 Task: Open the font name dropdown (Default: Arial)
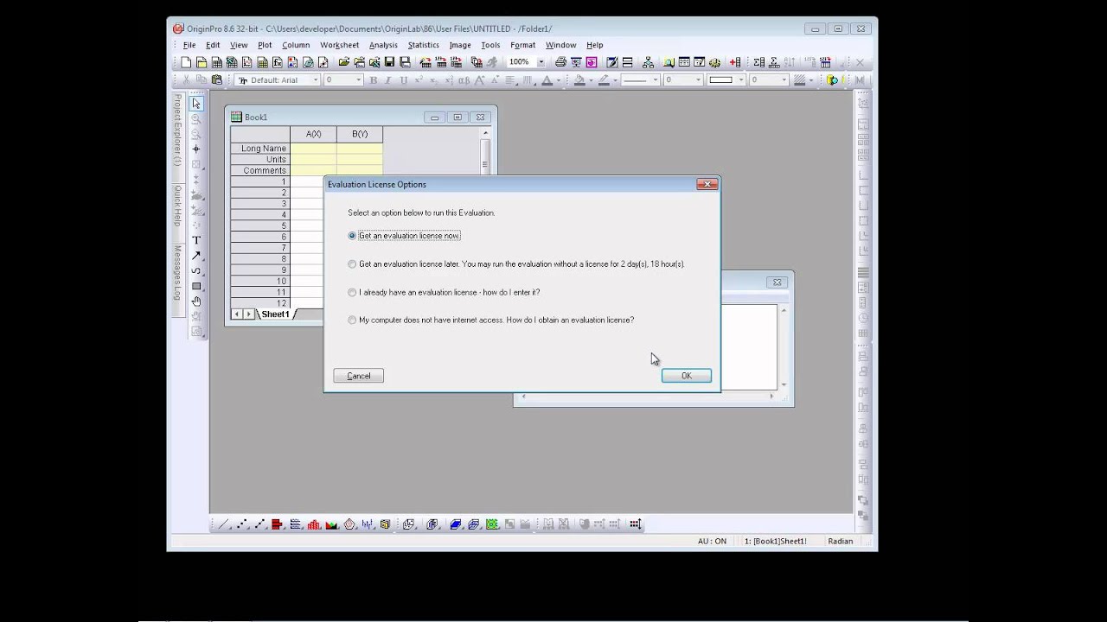[x=316, y=79]
